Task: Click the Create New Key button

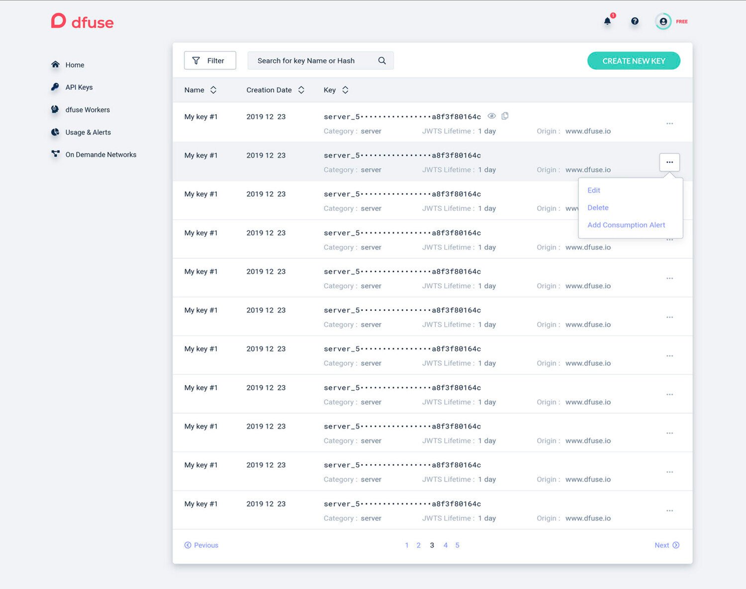Action: click(634, 61)
